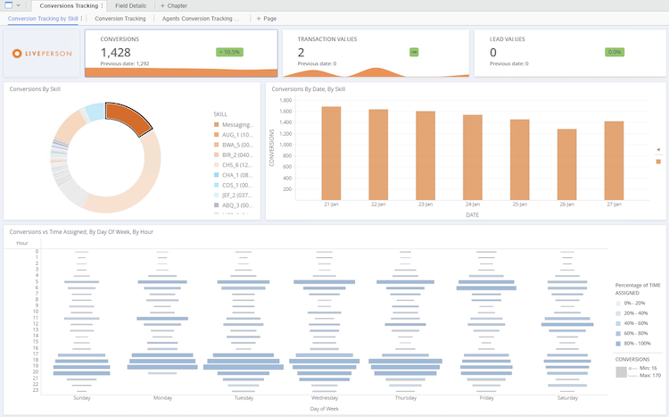Image resolution: width=669 pixels, height=417 pixels.
Task: Click the 24-Jan conversions bar
Action: click(x=473, y=158)
